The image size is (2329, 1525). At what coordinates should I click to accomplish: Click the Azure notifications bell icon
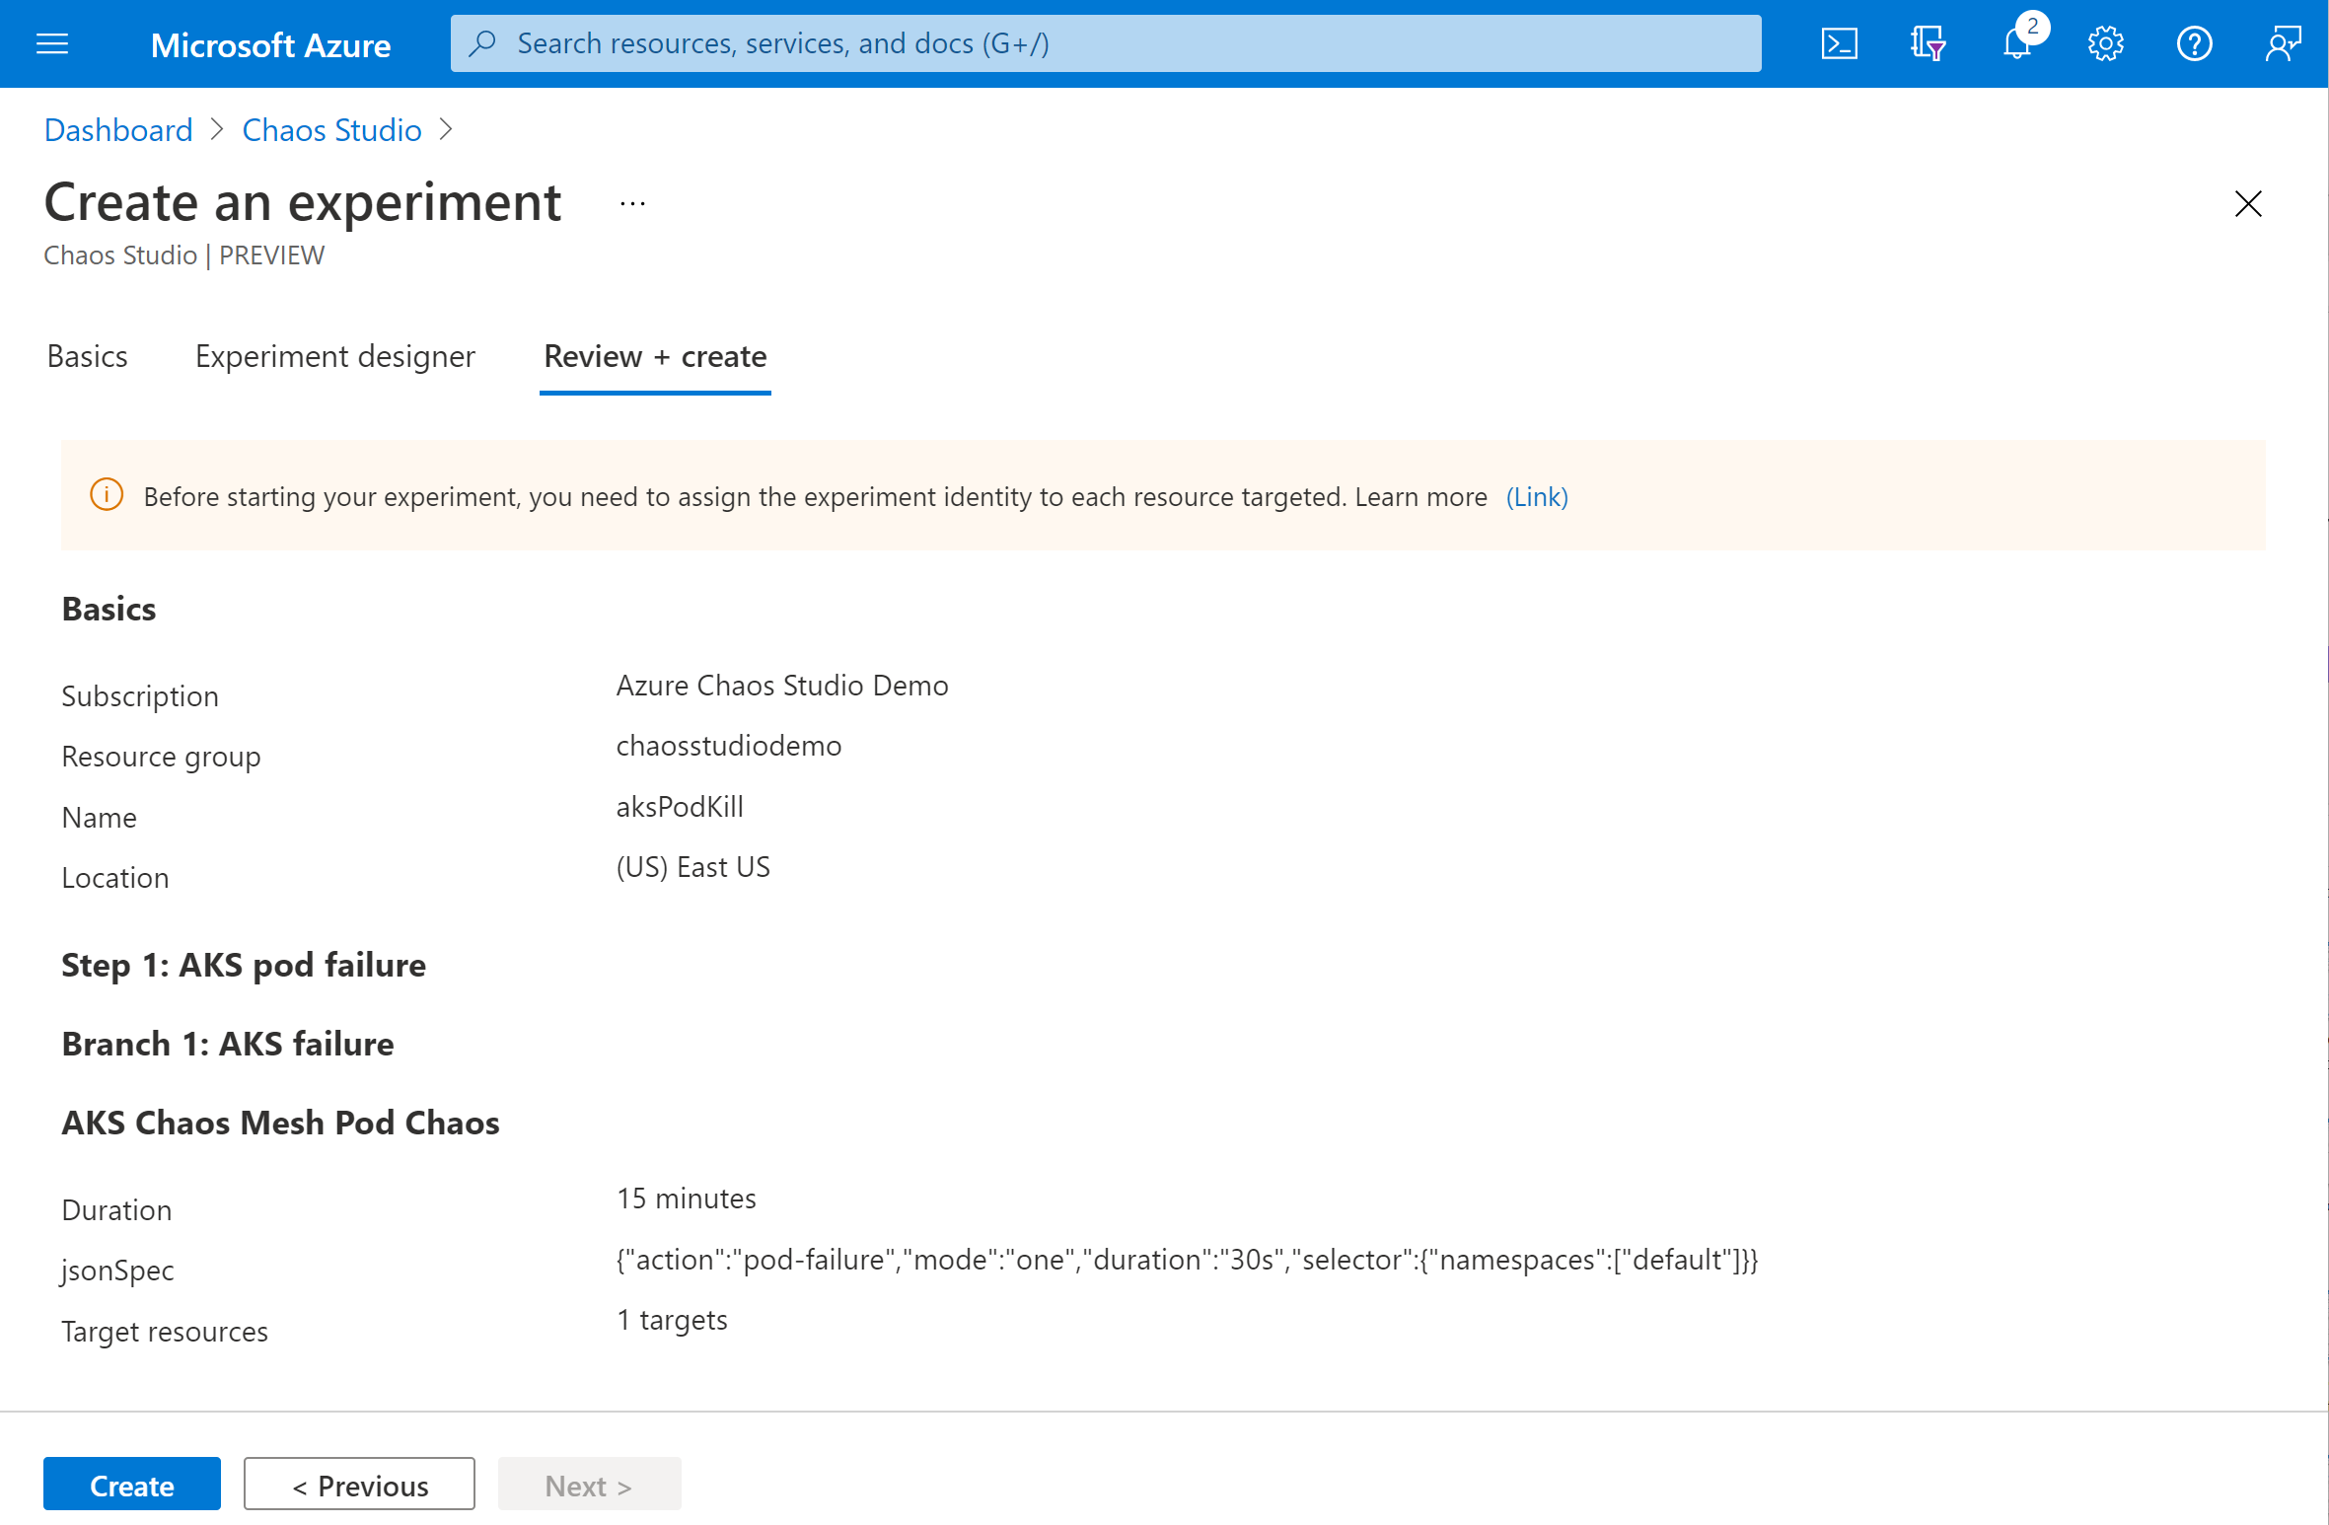(x=2016, y=42)
